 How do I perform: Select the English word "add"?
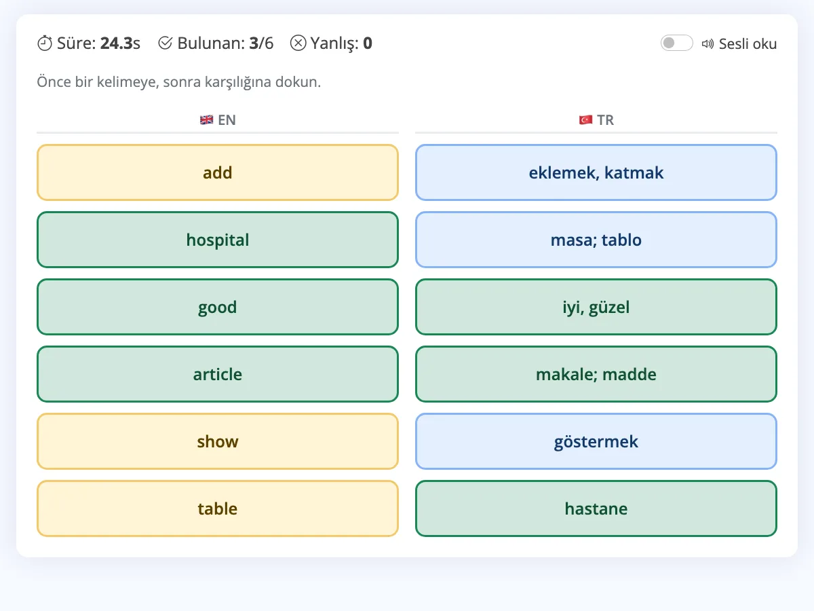tap(218, 172)
